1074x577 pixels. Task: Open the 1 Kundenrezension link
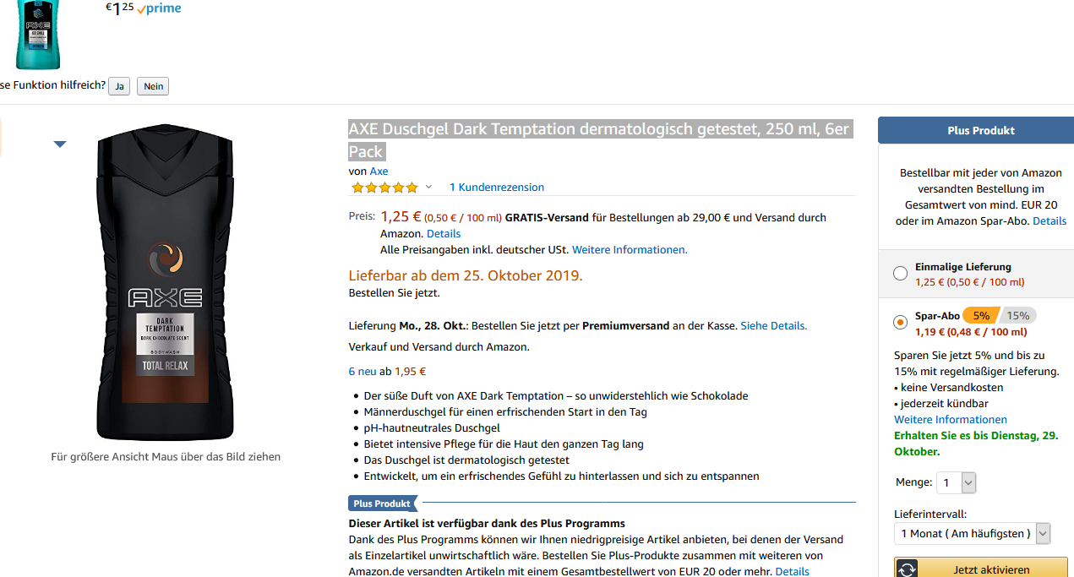[x=497, y=188]
